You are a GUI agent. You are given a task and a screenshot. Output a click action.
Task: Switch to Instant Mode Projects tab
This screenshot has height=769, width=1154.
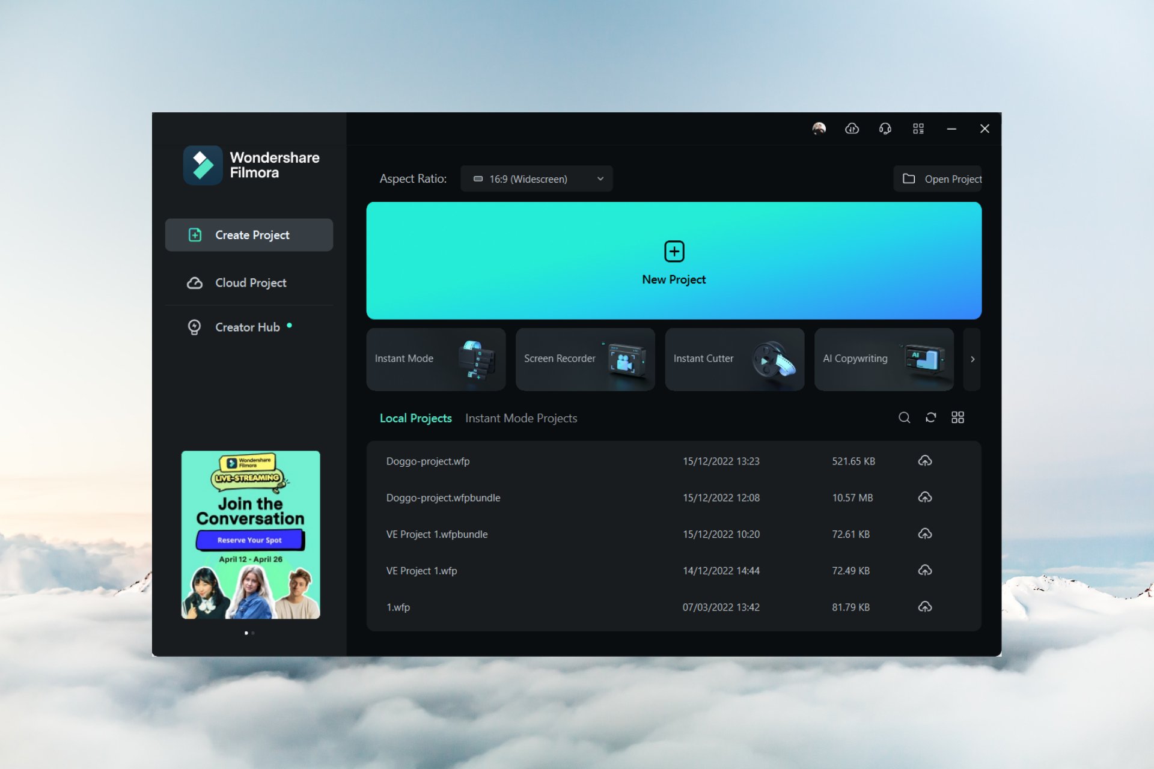click(521, 418)
